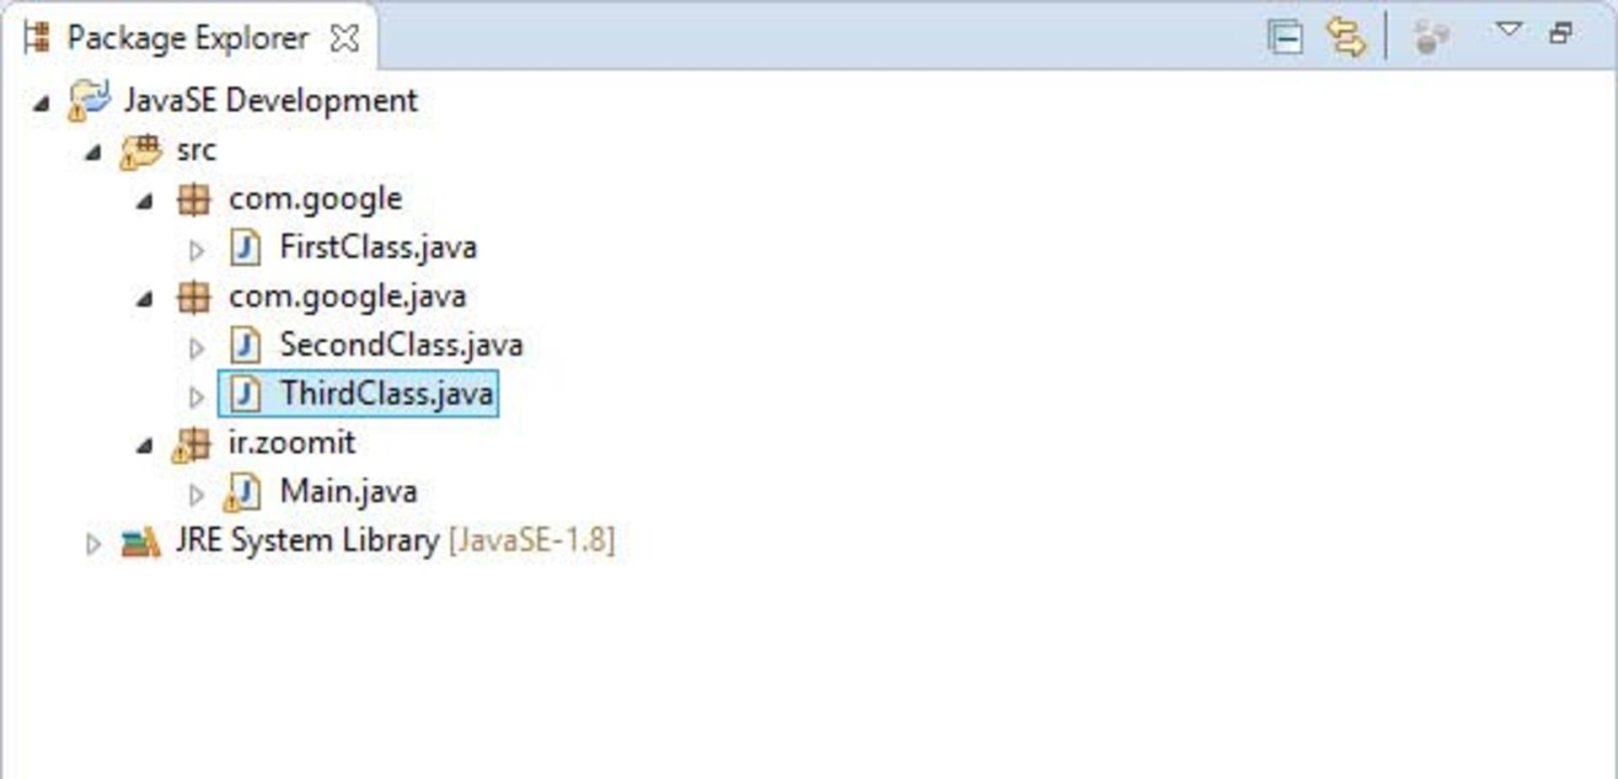1618x779 pixels.
Task: Click the Main.java file icon
Action: click(243, 492)
